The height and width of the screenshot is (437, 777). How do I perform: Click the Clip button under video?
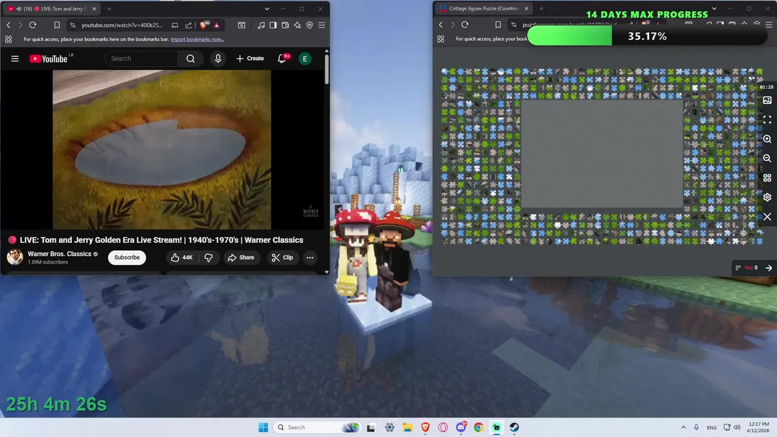(x=282, y=257)
